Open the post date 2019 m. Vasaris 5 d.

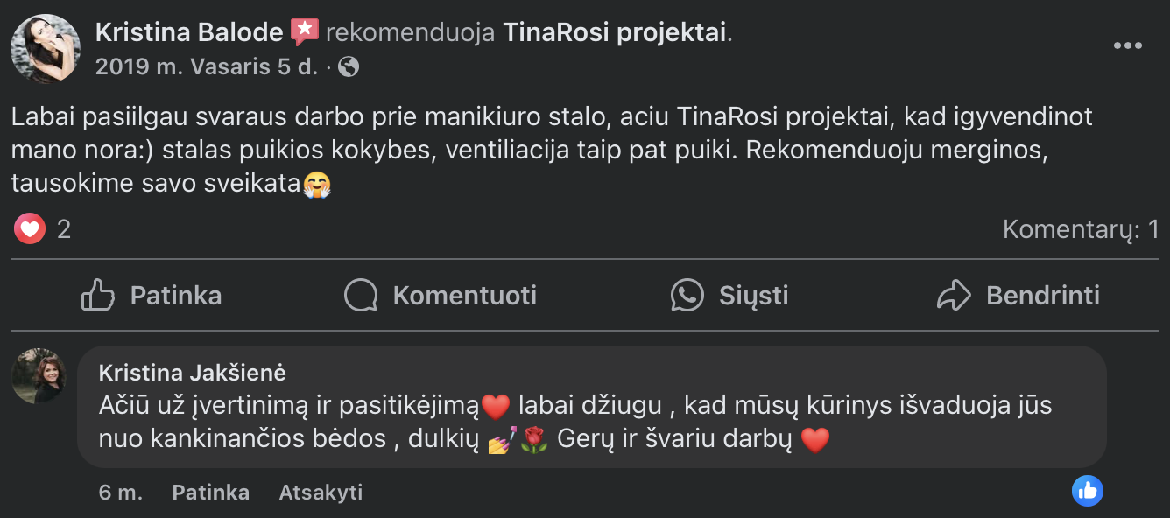pyautogui.click(x=206, y=66)
